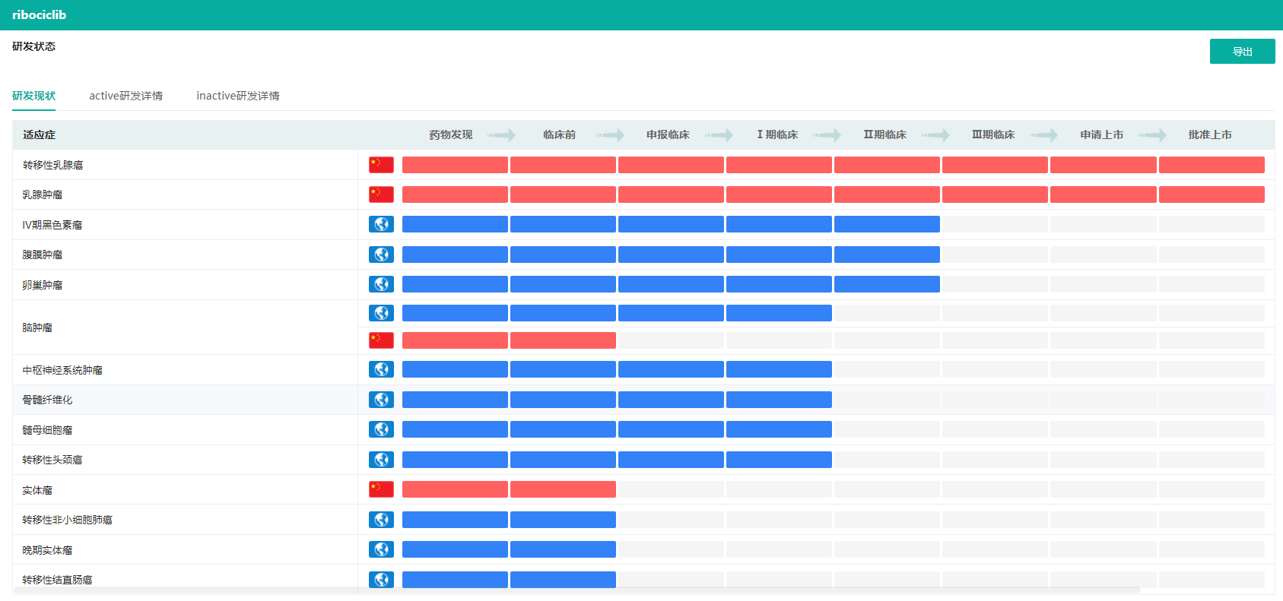
Task: Click China flag icon for 转移性乳腺癌
Action: pyautogui.click(x=381, y=165)
